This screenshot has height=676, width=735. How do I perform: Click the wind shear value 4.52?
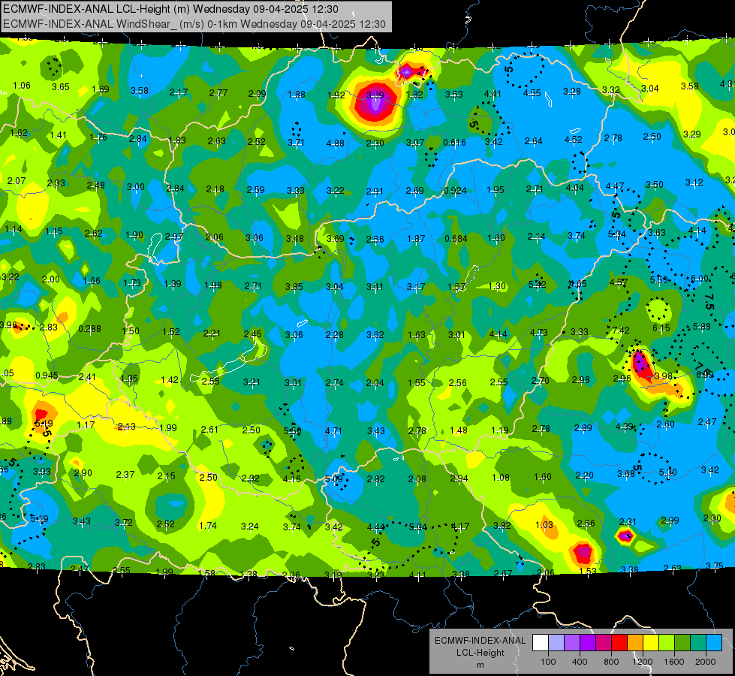[x=574, y=140]
